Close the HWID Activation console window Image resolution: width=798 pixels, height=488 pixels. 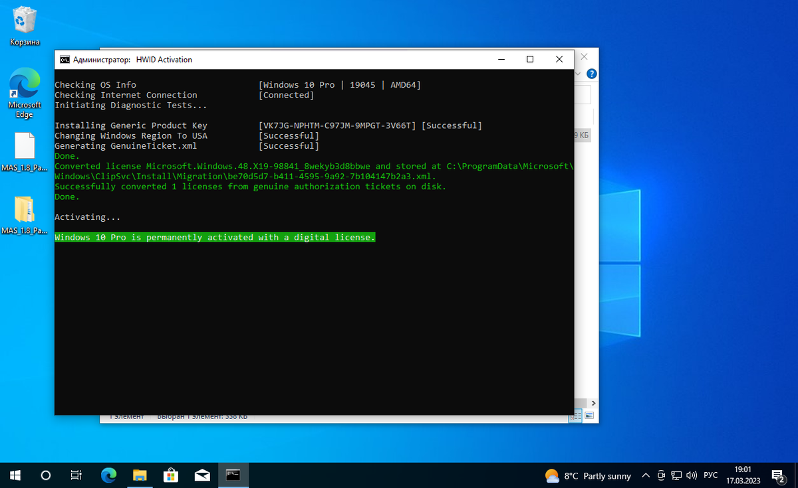click(x=559, y=59)
